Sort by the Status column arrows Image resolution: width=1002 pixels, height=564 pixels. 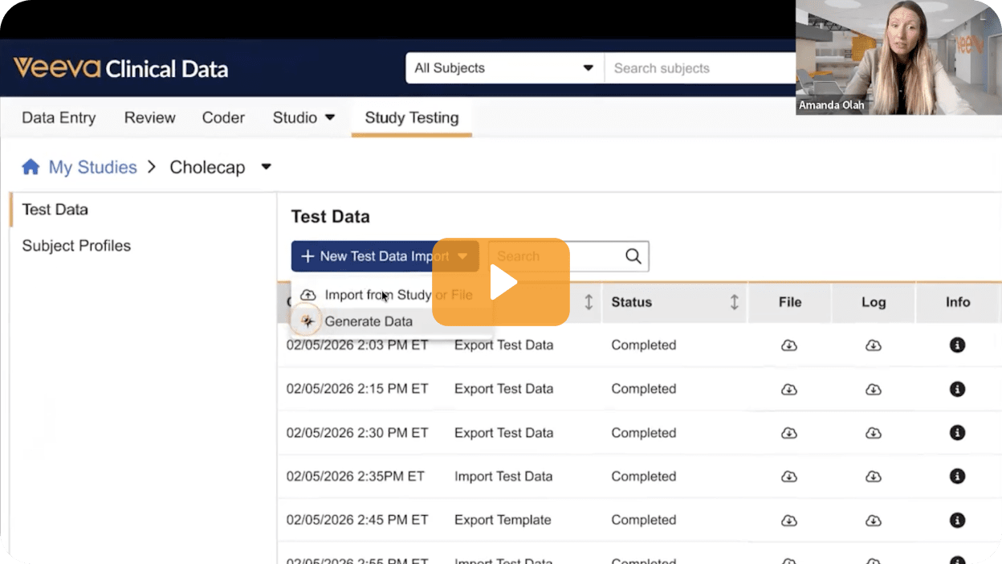click(734, 302)
